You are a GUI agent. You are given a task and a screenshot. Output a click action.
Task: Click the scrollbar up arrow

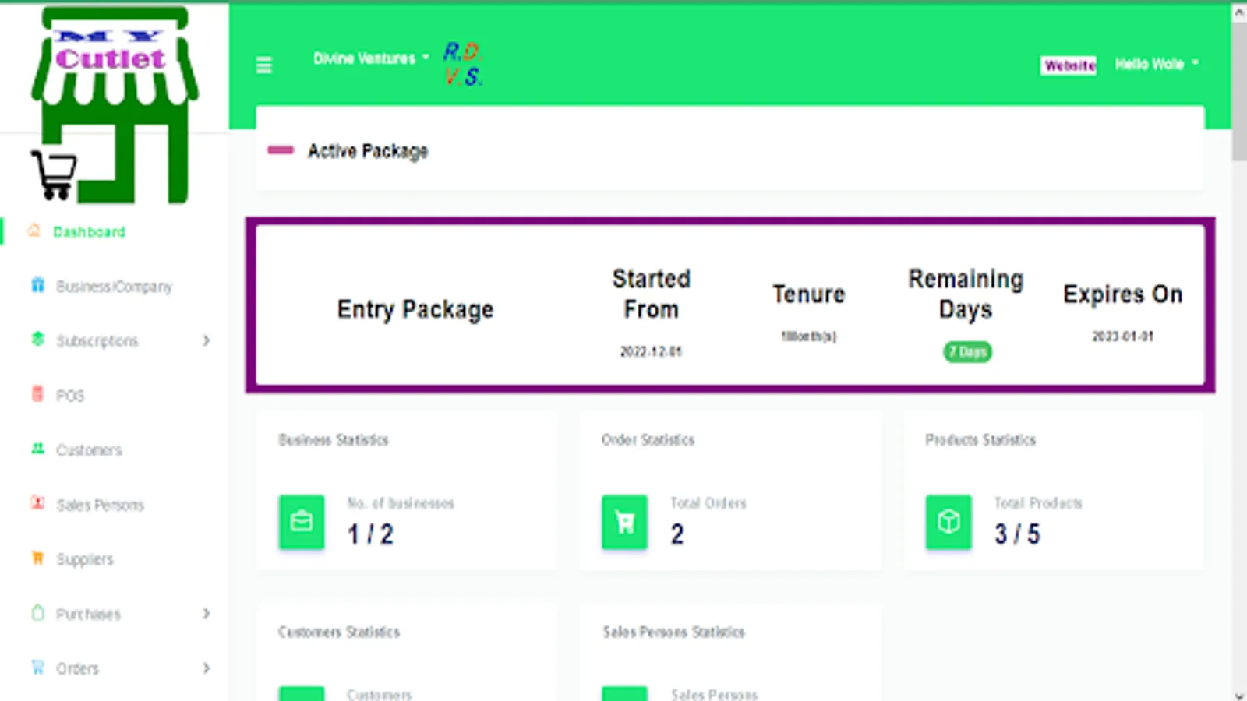click(1239, 11)
